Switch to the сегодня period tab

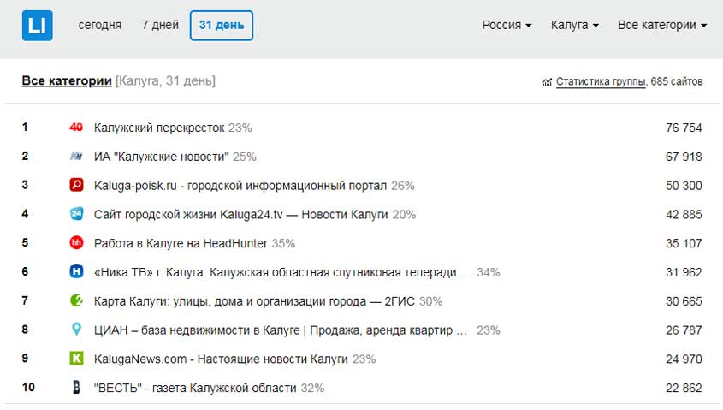(99, 25)
